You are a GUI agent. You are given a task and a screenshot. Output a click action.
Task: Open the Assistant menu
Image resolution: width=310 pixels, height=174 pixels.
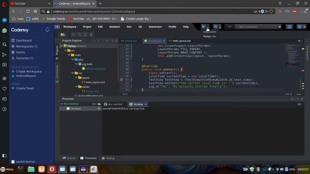click(114, 27)
